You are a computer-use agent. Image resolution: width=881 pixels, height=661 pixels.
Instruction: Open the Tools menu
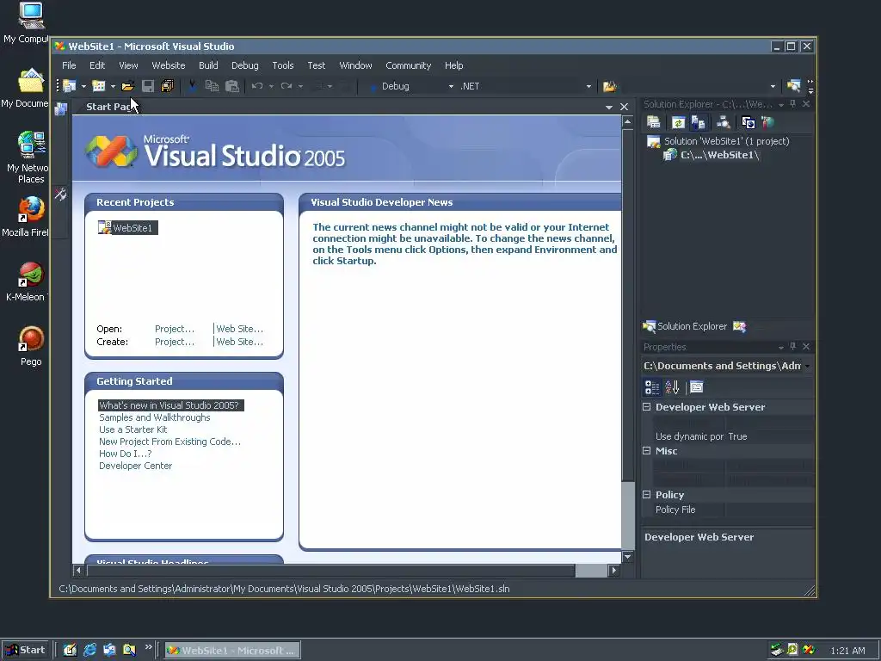[283, 65]
